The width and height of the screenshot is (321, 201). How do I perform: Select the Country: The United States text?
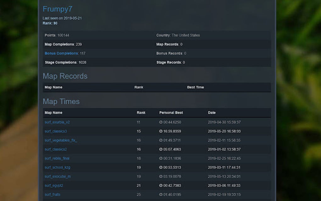(x=178, y=35)
